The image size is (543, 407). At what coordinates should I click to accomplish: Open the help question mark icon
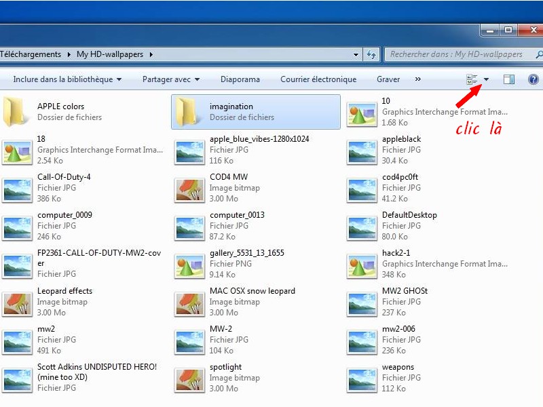click(533, 79)
